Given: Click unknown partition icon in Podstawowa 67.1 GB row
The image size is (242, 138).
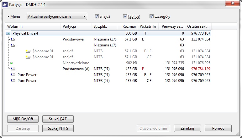Looking at the screenshot, I should coord(13,40).
